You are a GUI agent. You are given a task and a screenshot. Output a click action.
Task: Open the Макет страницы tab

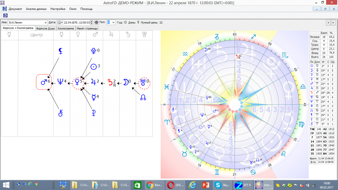pyautogui.click(x=87, y=28)
